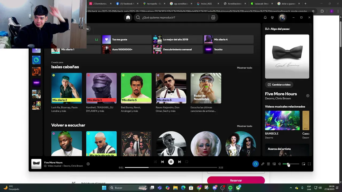The height and width of the screenshot is (192, 342).
Task: Open Five More Hours title in right panel
Action: [x=281, y=94]
